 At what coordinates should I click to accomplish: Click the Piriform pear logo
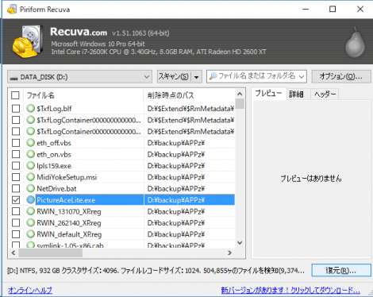click(356, 43)
